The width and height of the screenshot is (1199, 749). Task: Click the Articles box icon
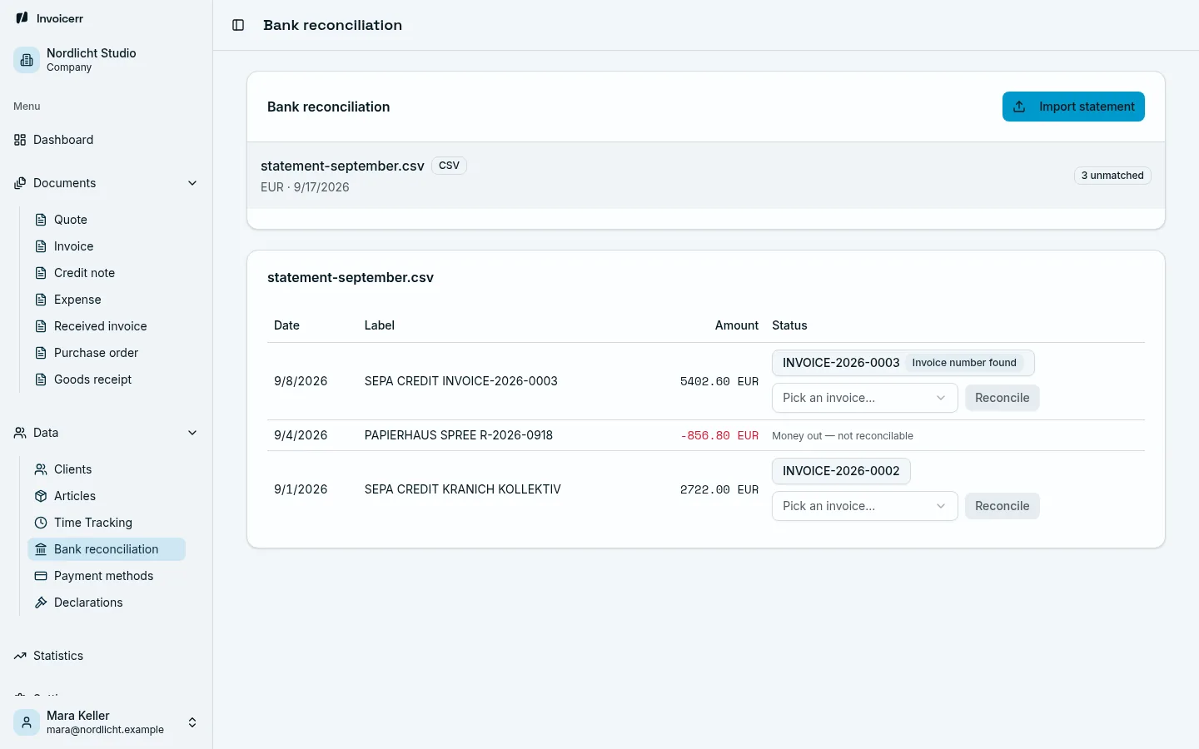41,496
